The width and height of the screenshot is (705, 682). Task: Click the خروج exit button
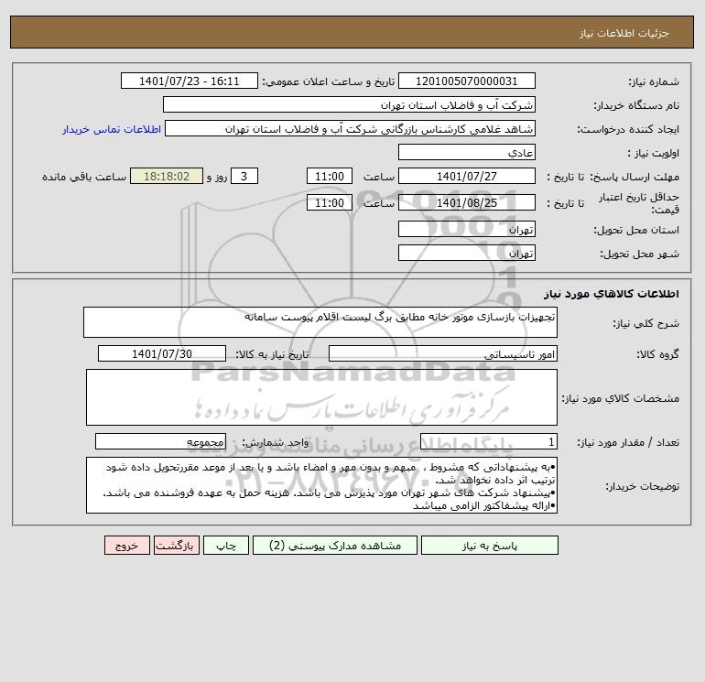pos(126,546)
